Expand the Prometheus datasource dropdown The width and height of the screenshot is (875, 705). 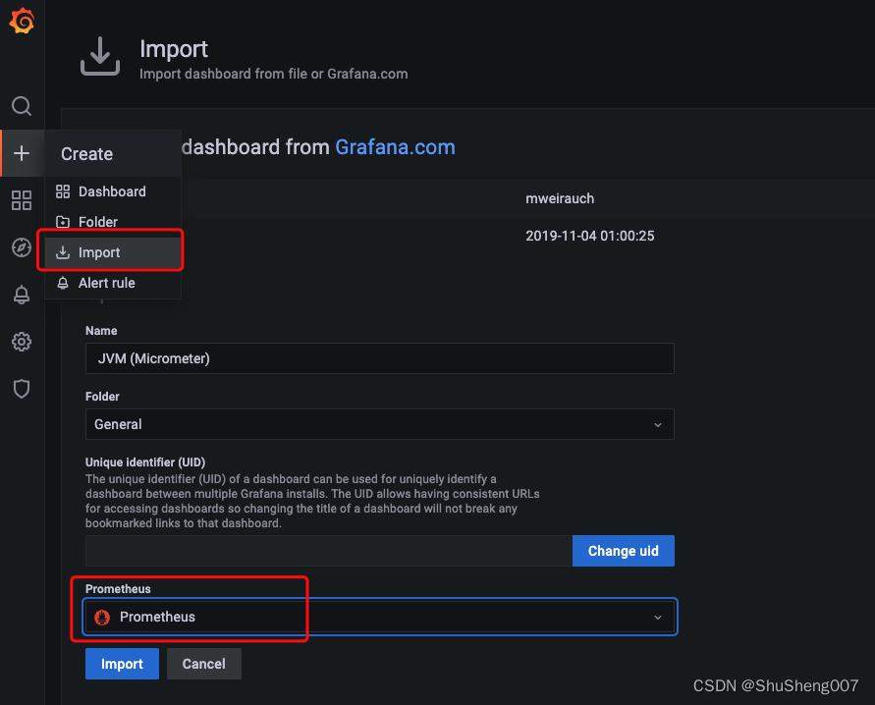coord(379,617)
